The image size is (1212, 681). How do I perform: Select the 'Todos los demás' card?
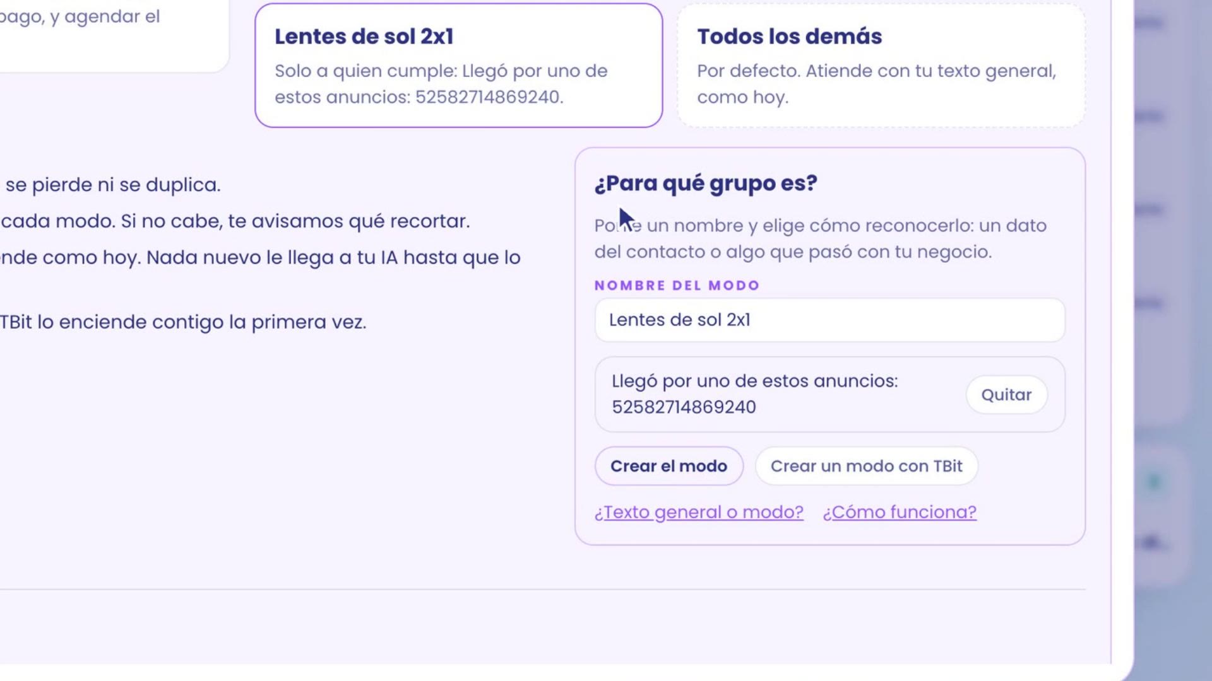coord(881,66)
